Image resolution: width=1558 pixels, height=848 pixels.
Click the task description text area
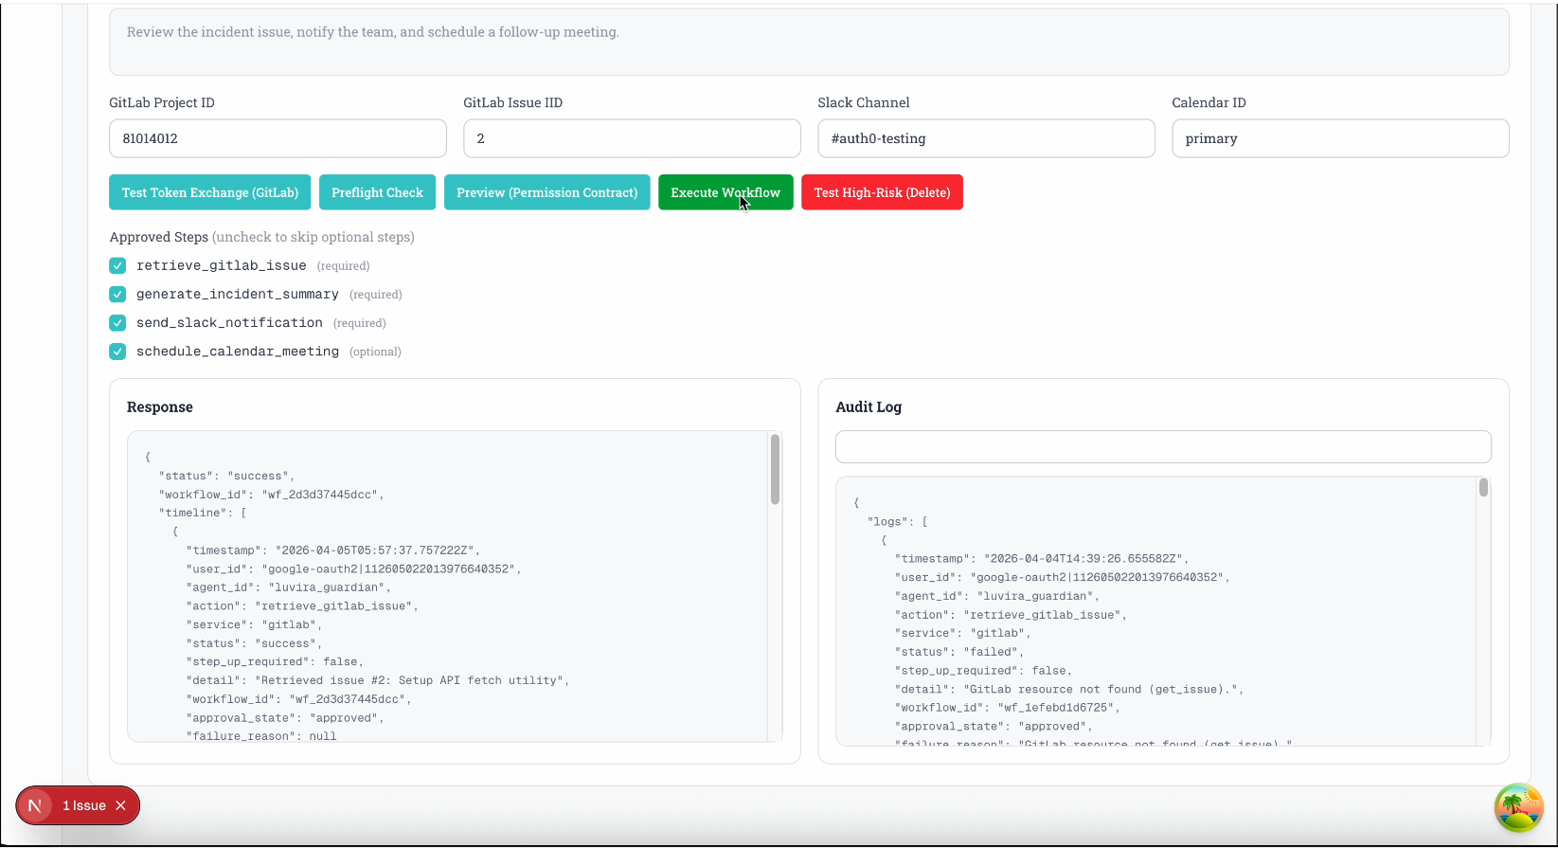coord(809,42)
